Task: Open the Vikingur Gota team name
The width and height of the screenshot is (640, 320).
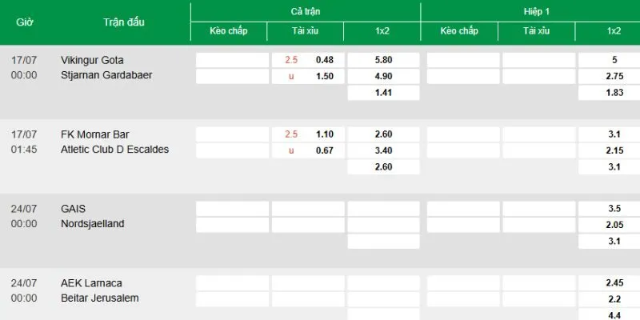Action: 92,60
